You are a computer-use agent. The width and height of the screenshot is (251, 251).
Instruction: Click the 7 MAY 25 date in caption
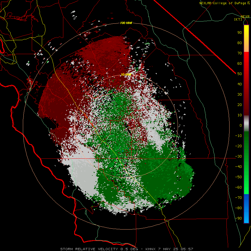(168, 249)
